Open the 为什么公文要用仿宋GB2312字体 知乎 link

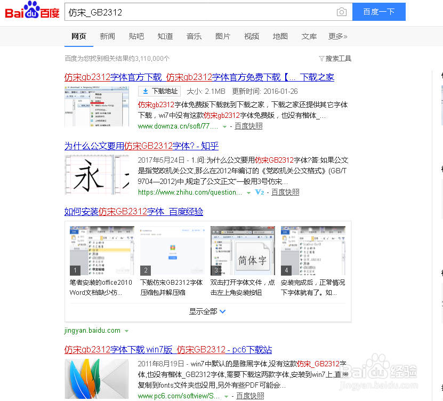(x=141, y=146)
